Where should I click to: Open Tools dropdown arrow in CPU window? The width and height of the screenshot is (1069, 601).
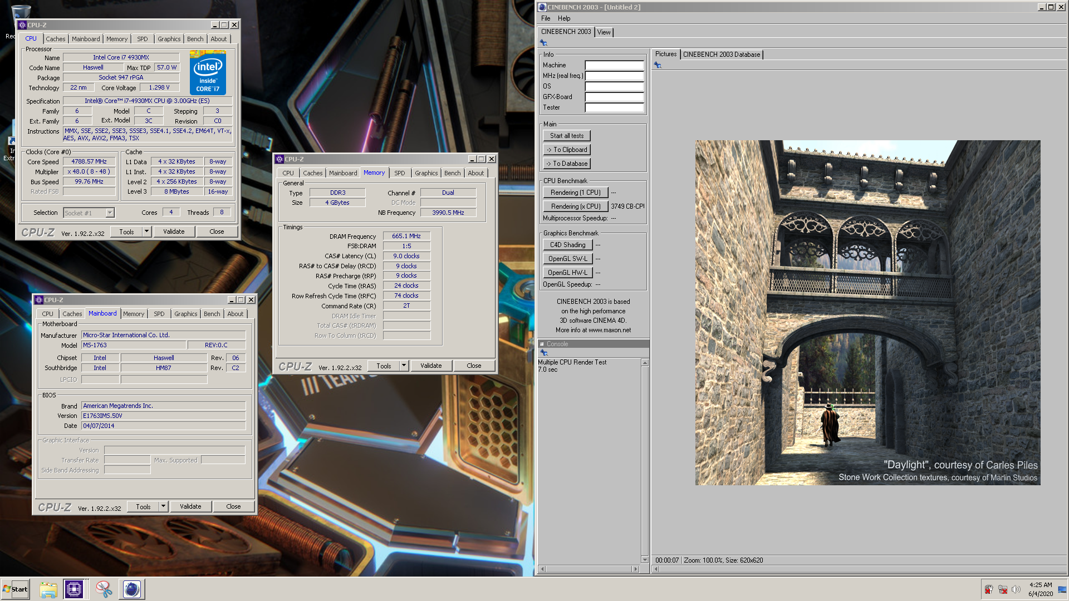(x=147, y=231)
